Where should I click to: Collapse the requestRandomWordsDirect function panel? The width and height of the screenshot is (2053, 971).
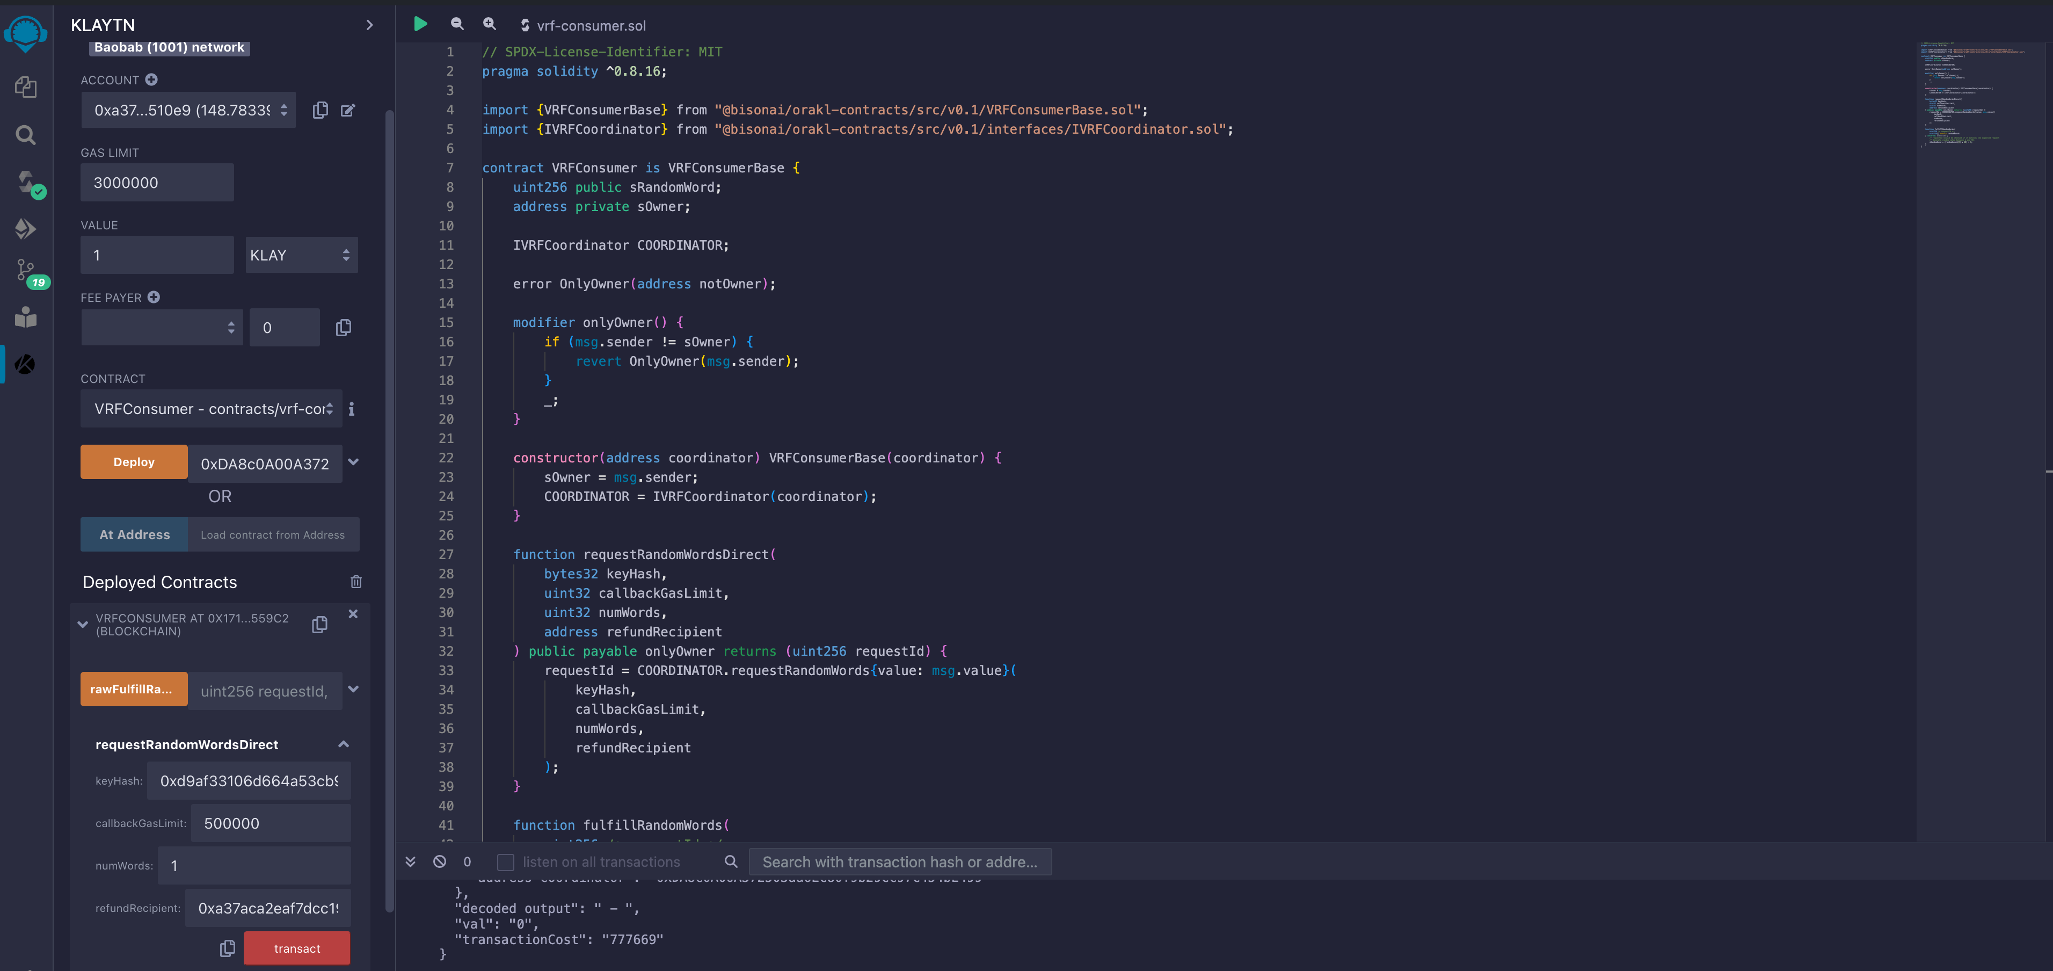(344, 744)
